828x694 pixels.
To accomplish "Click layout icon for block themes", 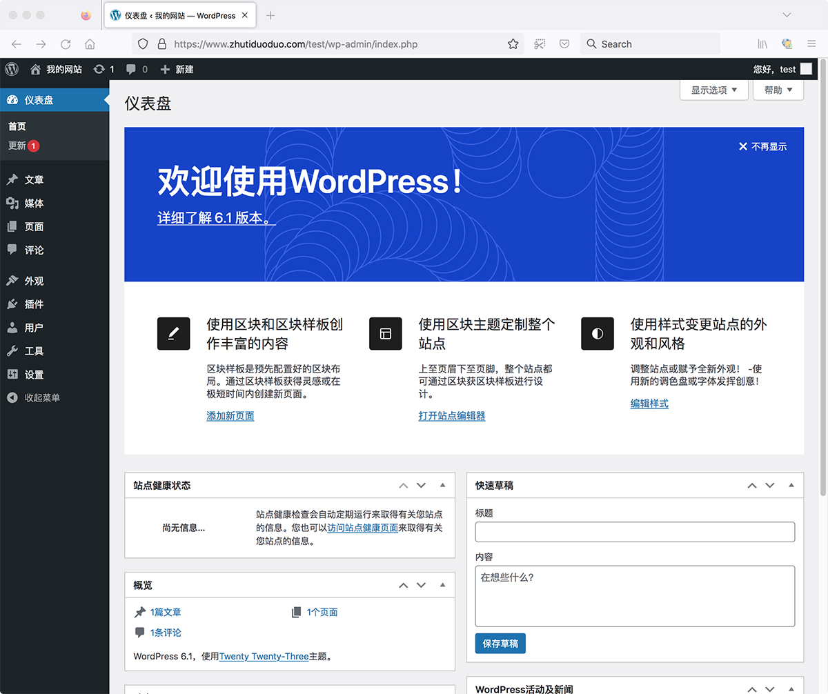I will pos(385,333).
